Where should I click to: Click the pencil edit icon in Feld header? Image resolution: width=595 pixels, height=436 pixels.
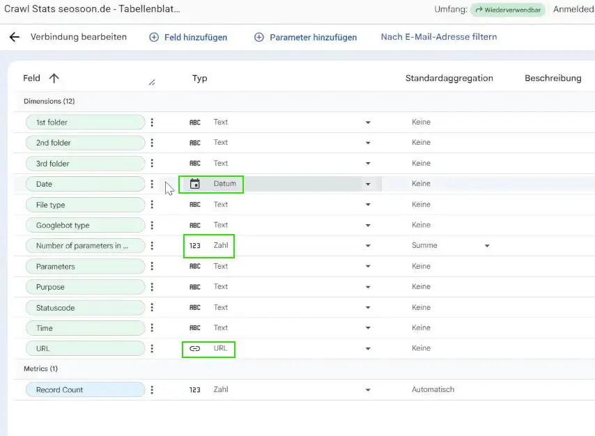(x=152, y=81)
